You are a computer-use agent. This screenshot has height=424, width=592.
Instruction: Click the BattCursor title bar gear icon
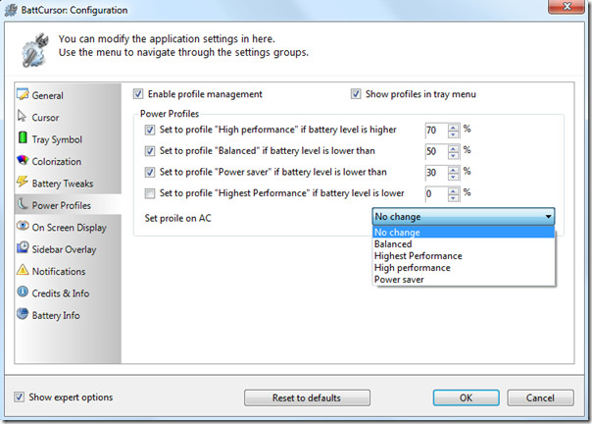point(11,10)
